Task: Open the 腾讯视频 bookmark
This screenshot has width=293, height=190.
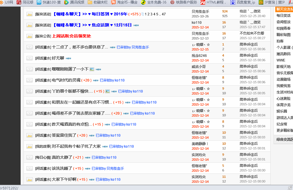Action: point(74,2)
